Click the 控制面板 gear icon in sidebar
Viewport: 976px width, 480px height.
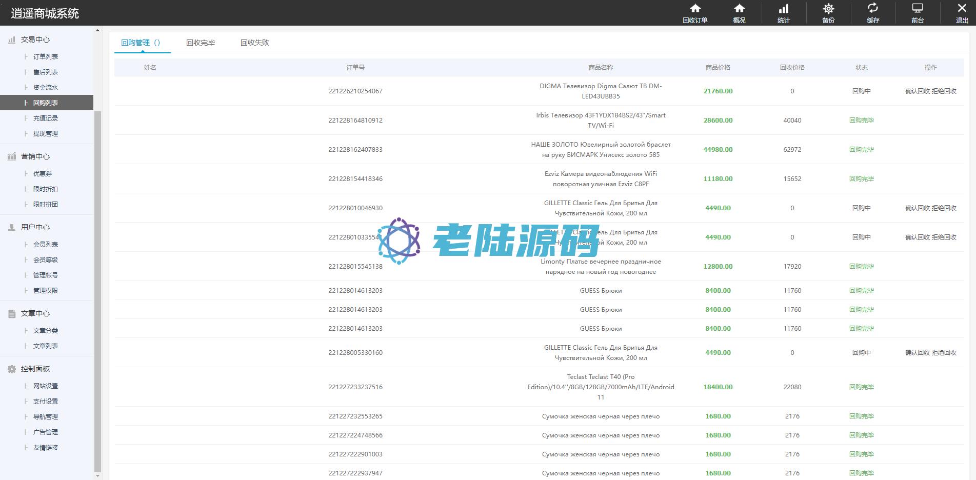tap(12, 369)
